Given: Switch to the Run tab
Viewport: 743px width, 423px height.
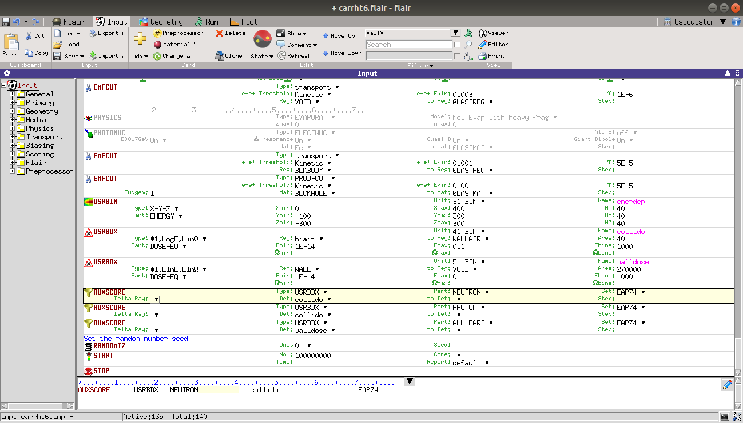Looking at the screenshot, I should point(206,22).
